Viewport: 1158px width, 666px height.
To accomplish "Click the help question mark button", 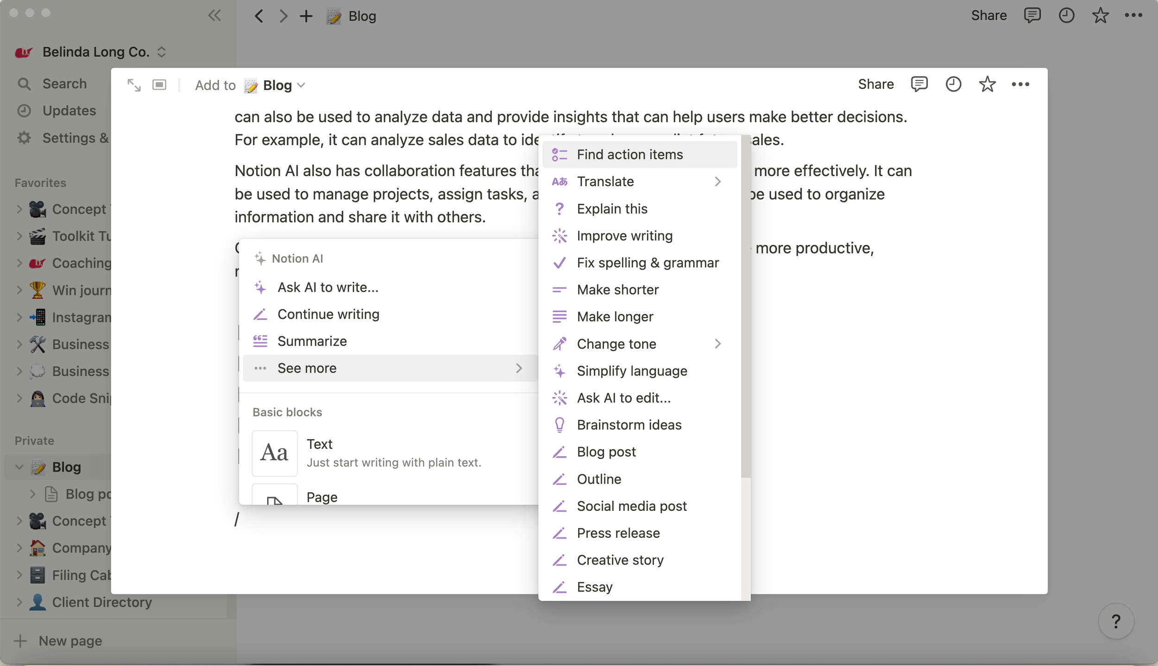I will 1116,621.
